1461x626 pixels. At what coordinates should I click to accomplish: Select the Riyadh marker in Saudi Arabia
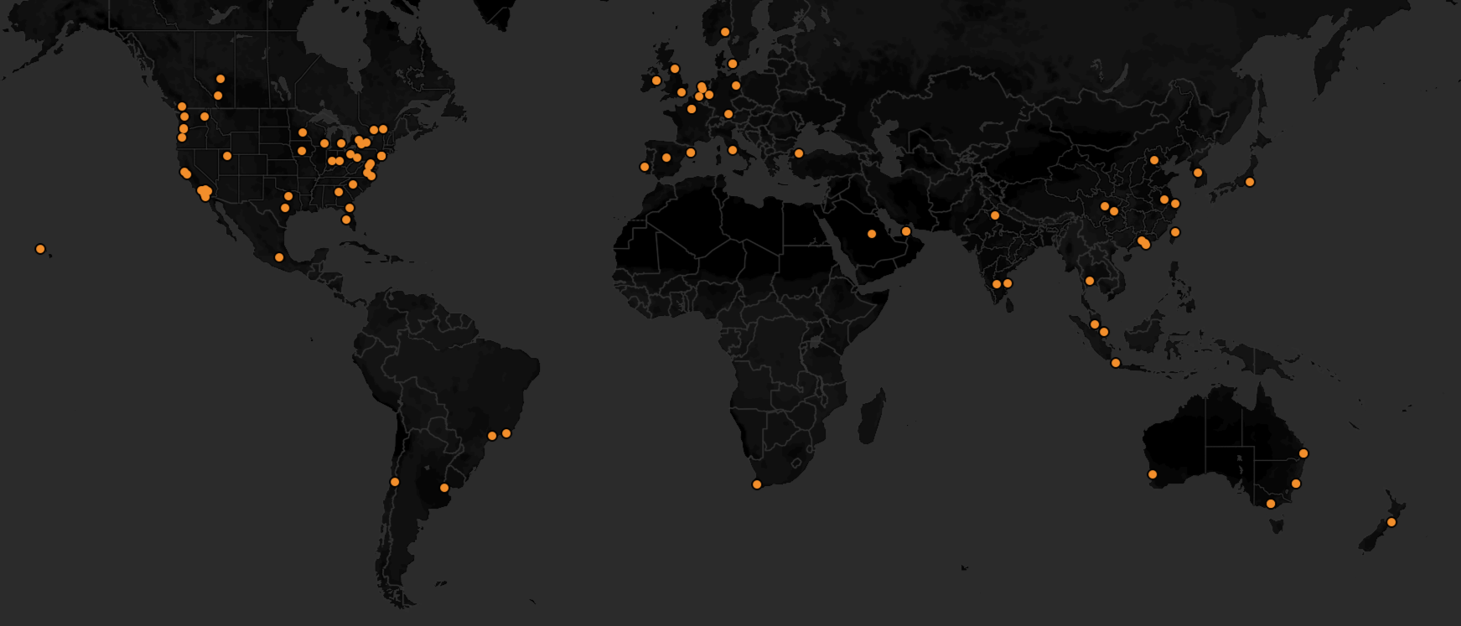click(x=872, y=234)
